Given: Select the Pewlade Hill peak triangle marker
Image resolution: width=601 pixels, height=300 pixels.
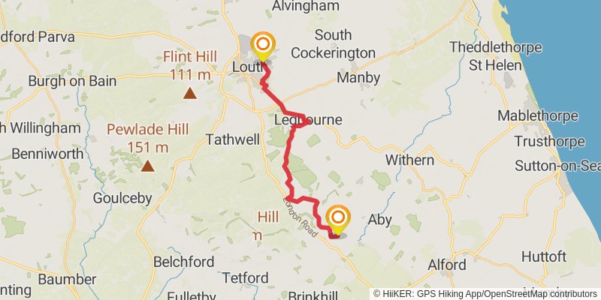Looking at the screenshot, I should pos(147,166).
